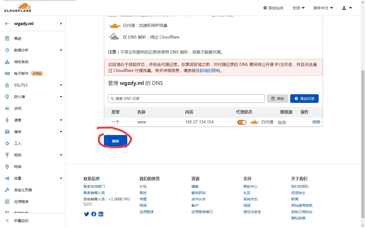Click the 工人 workers diamond icon
The height and width of the screenshot is (228, 365).
point(7,143)
